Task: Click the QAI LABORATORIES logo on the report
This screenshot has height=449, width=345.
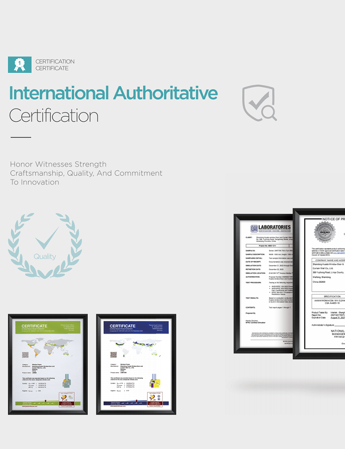Action: 271,228
